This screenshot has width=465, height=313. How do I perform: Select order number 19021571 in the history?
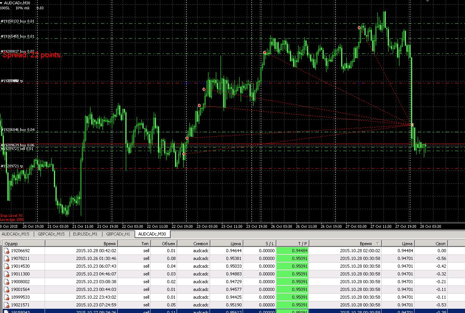[x=21, y=305]
